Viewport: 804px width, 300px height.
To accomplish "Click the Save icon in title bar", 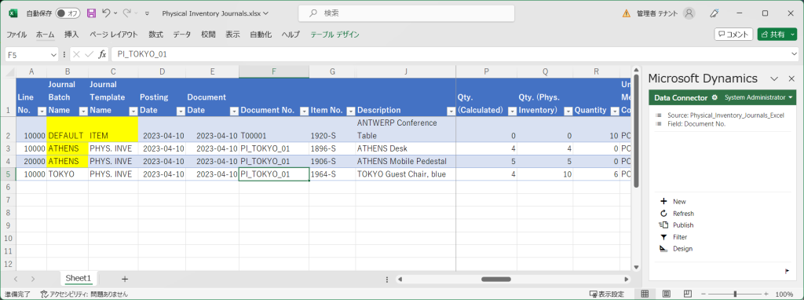I will point(91,13).
